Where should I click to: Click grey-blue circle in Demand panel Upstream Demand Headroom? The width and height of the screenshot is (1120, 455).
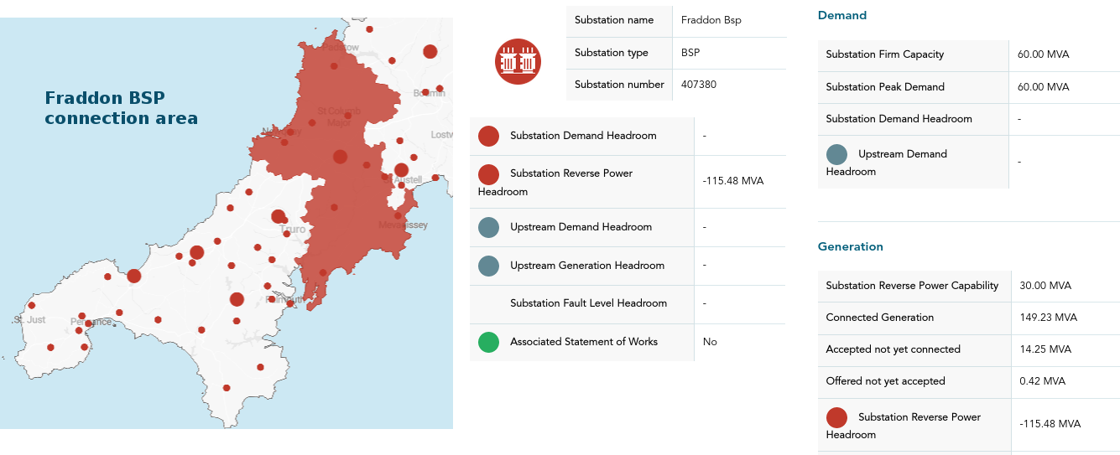(x=836, y=154)
